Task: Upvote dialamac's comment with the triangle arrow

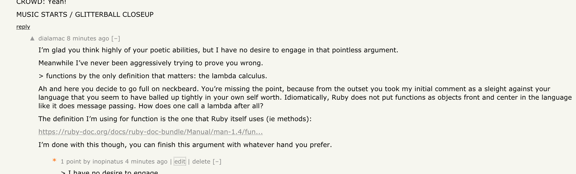Action: (x=32, y=39)
